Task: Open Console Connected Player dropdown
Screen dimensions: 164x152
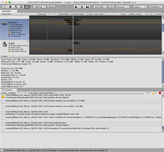Action: point(48,93)
